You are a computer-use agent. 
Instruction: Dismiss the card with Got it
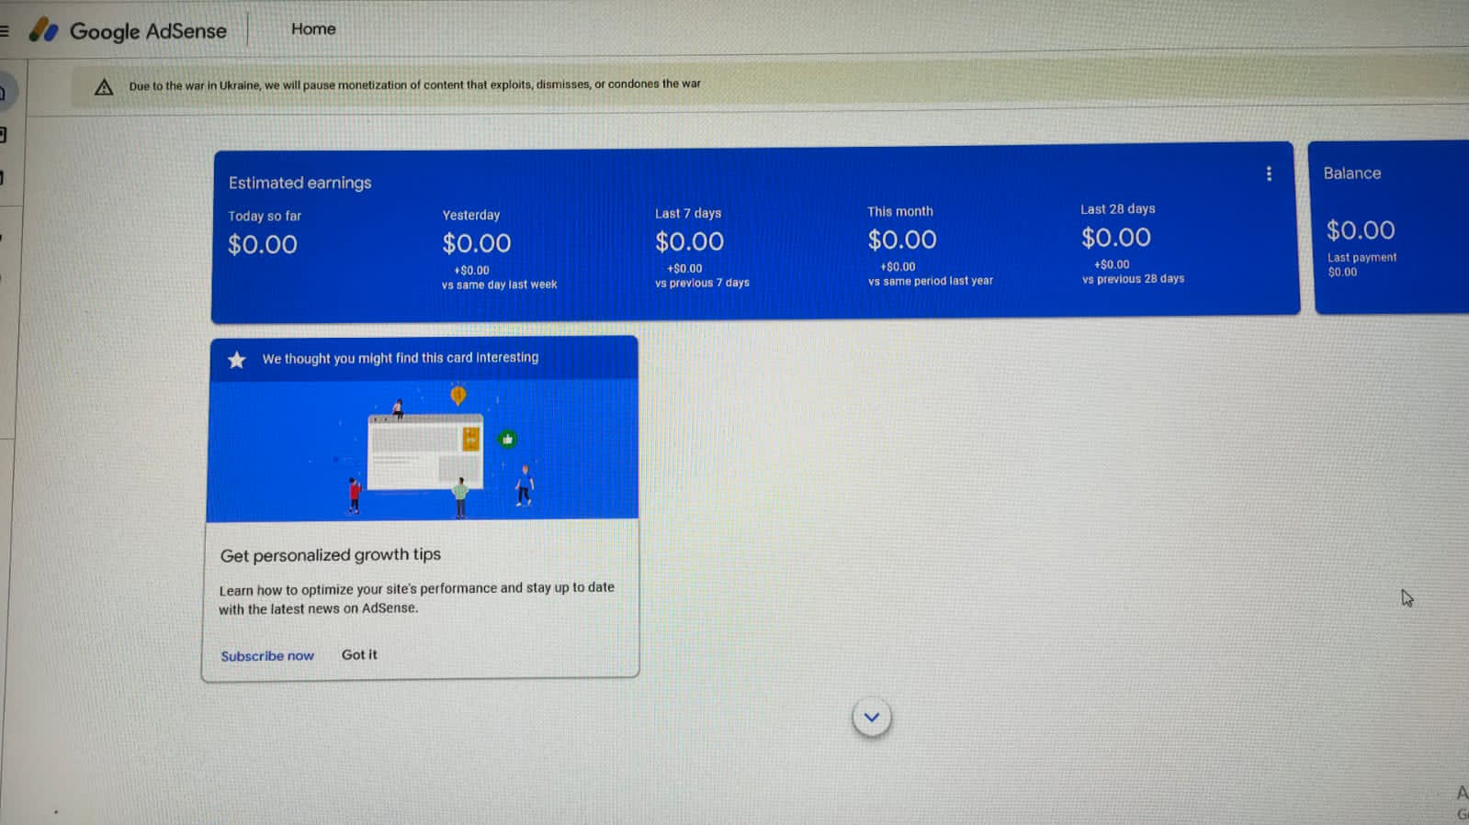(359, 654)
